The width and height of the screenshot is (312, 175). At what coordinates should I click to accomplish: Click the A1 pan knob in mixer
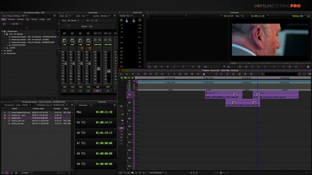64,41
